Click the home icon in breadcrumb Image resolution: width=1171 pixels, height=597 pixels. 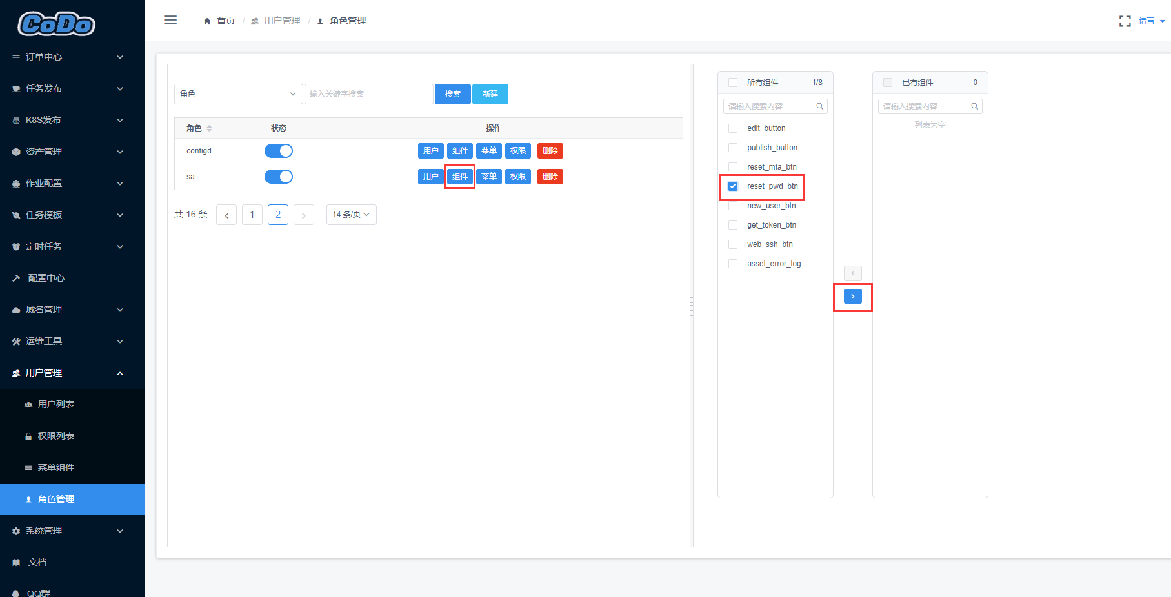[207, 21]
